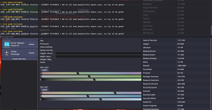Select the Redsight Overseer playtime row
The height and width of the screenshot is (110, 212).
click(176, 76)
